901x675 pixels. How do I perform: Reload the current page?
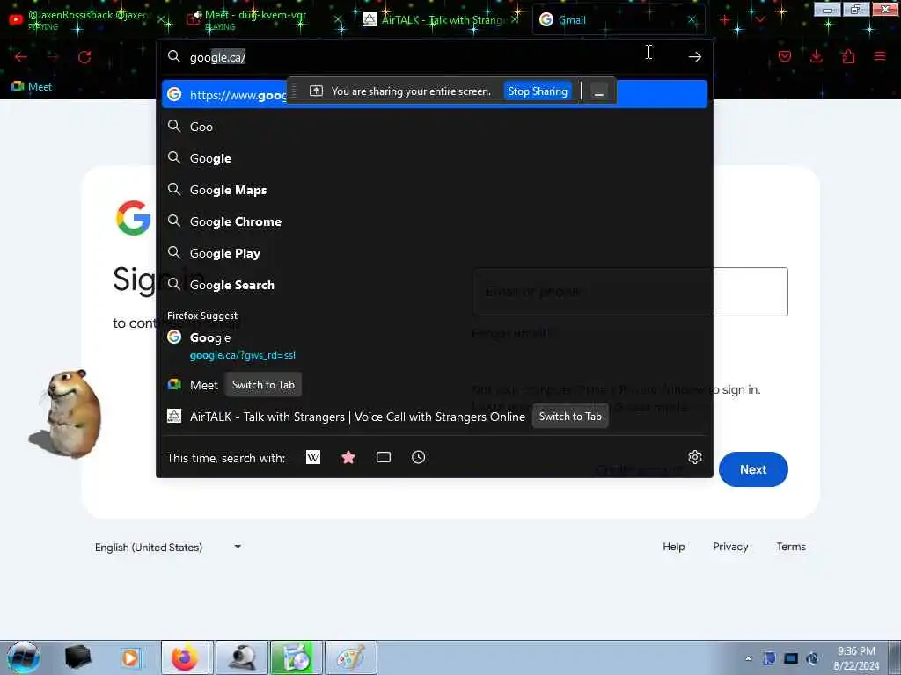(84, 57)
